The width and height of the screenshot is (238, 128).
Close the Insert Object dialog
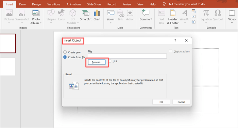(186, 41)
